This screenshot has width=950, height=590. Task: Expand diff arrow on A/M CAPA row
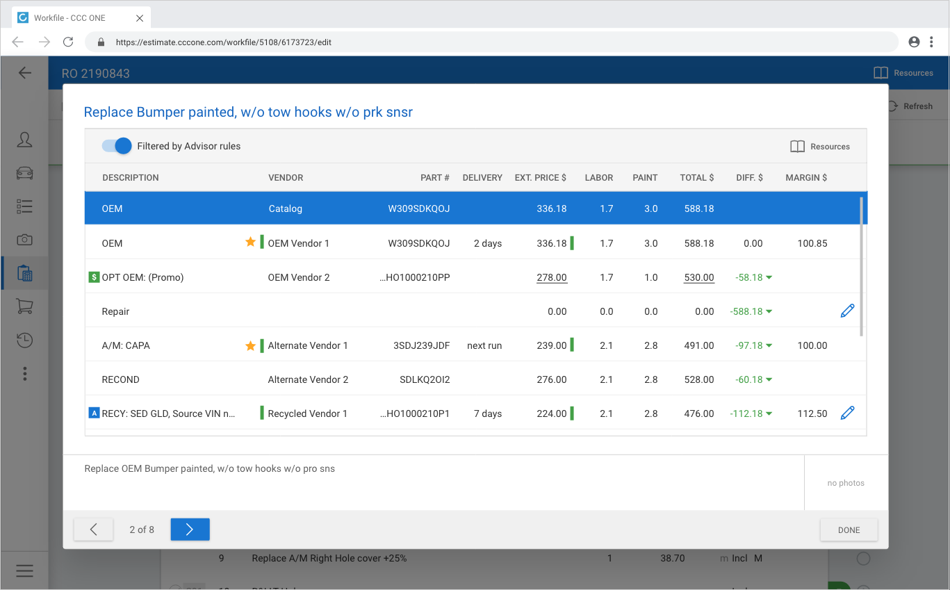[769, 346]
